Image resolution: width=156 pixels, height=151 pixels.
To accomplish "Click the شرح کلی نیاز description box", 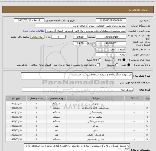I will coord(77,76).
